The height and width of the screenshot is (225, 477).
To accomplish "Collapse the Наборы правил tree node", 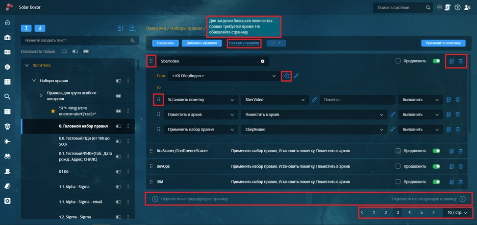I will [x=34, y=81].
